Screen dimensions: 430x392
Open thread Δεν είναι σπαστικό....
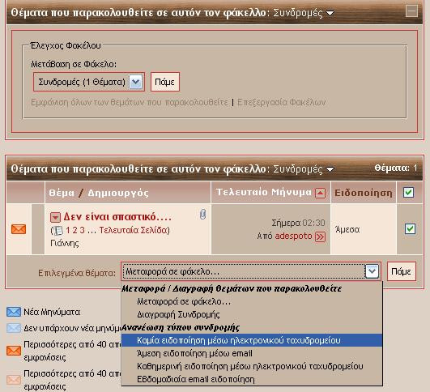117,217
